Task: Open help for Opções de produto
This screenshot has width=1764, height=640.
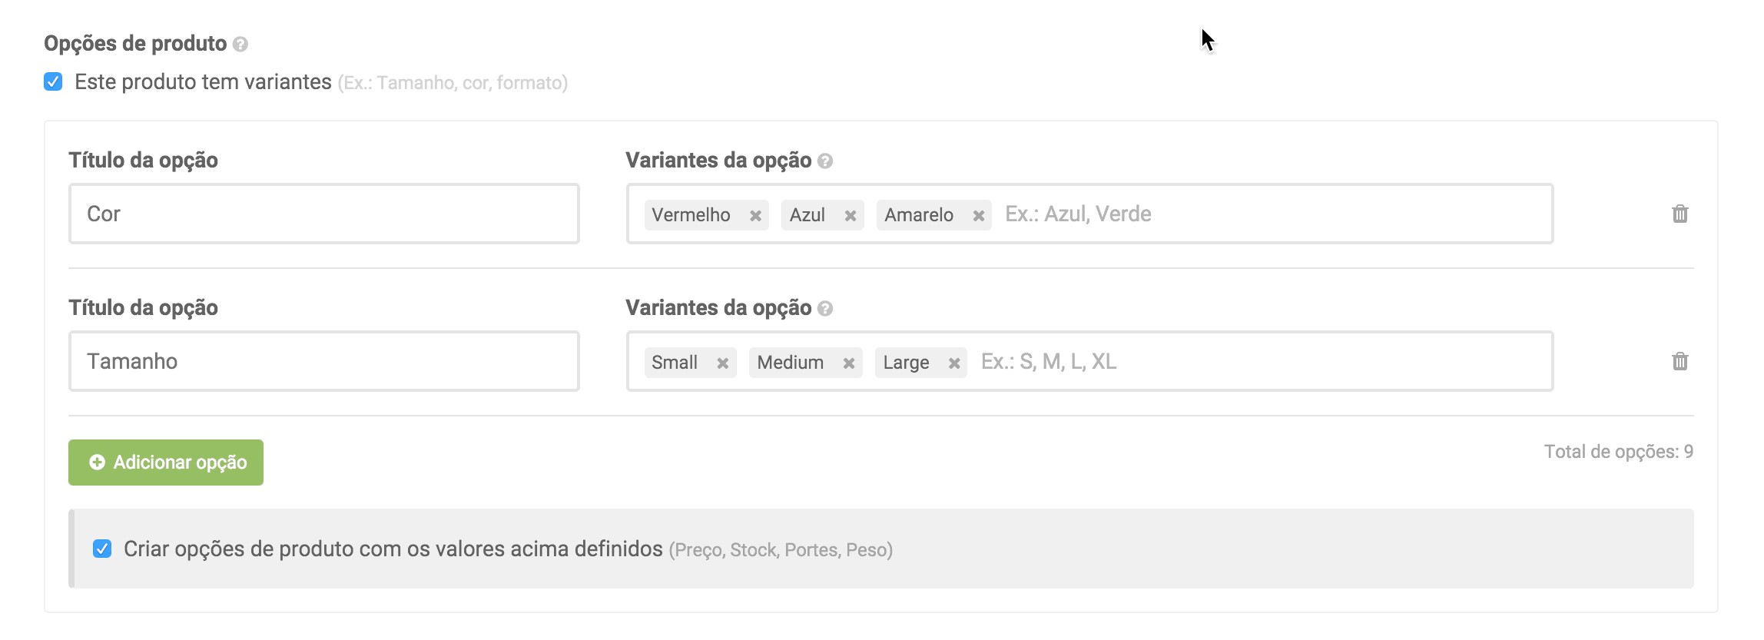Action: (240, 45)
